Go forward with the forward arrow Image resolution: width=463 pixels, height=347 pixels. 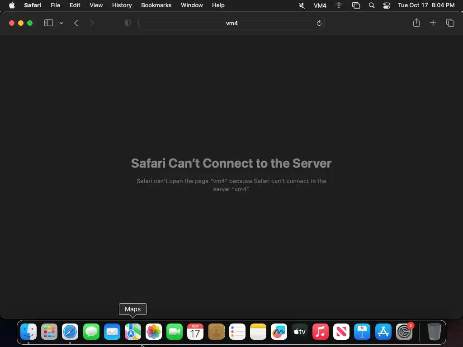click(92, 23)
